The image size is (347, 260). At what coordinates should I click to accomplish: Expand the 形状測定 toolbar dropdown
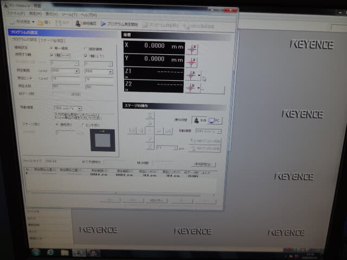pyautogui.click(x=33, y=22)
